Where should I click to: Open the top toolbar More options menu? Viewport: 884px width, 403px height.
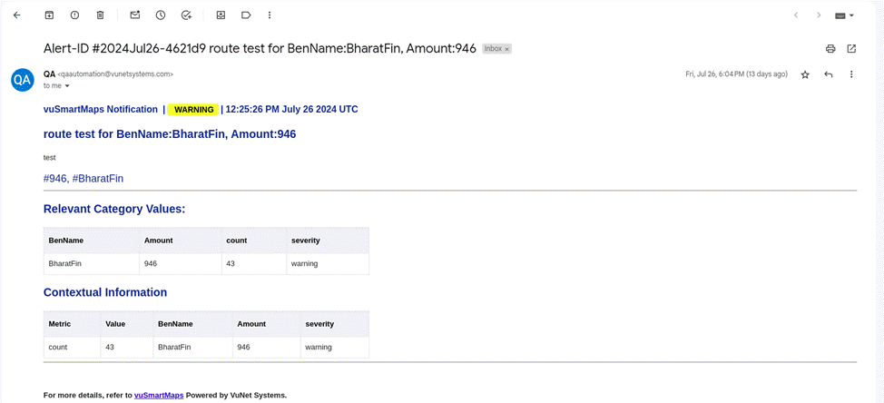click(x=270, y=15)
